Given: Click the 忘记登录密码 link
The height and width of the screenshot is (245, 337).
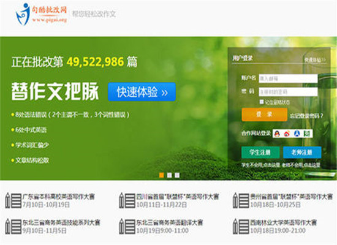Looking at the screenshot, I should [x=306, y=116].
